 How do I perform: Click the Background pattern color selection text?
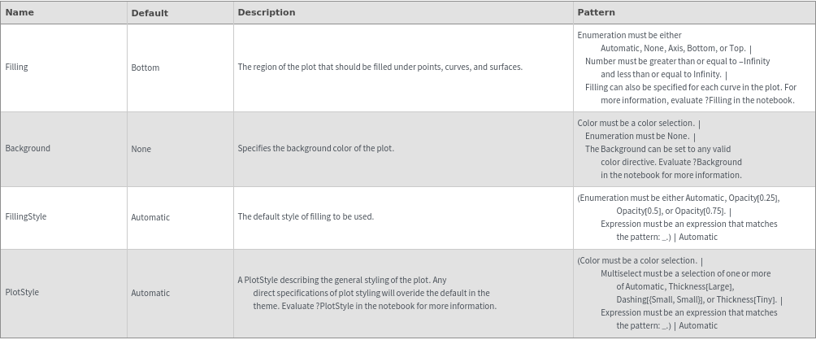(636, 123)
